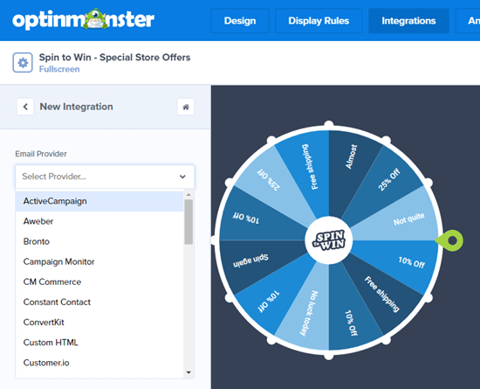Click the provider list scroll-up arrow
The height and width of the screenshot is (389, 480).
click(189, 195)
